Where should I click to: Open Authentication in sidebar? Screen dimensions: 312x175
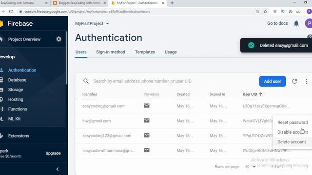pos(22,70)
